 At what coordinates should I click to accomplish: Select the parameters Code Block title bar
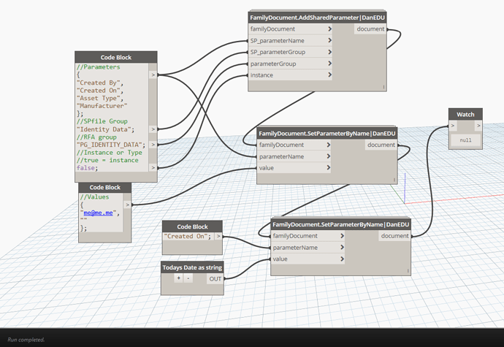pos(116,57)
